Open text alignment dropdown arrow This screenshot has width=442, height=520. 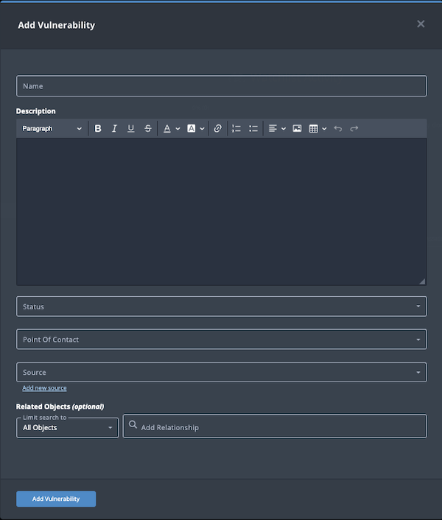click(x=284, y=129)
